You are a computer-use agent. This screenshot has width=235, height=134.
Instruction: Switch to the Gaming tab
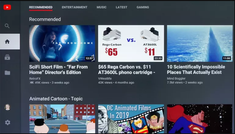point(143,7)
